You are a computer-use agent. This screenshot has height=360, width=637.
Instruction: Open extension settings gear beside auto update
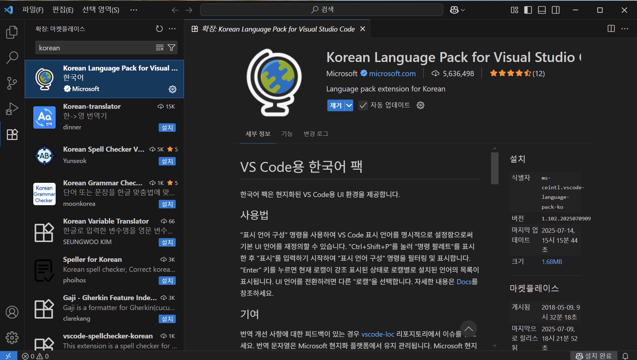[421, 105]
